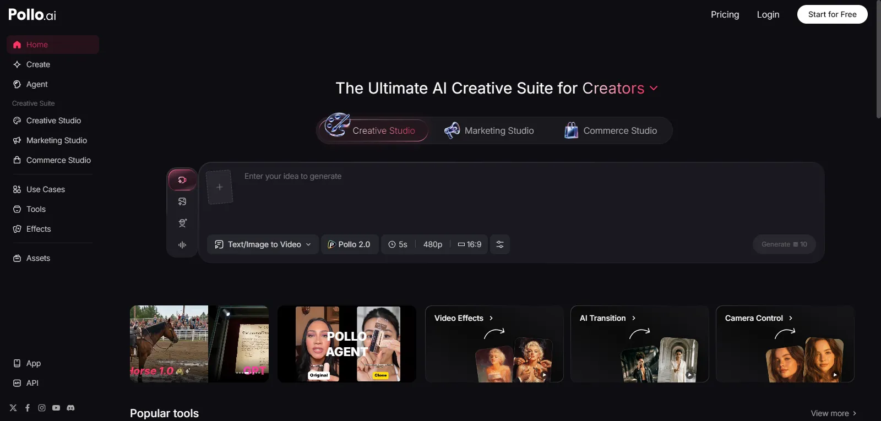Screen dimensions: 881x421
Task: Switch to the Creative Studio tab
Action: point(373,130)
